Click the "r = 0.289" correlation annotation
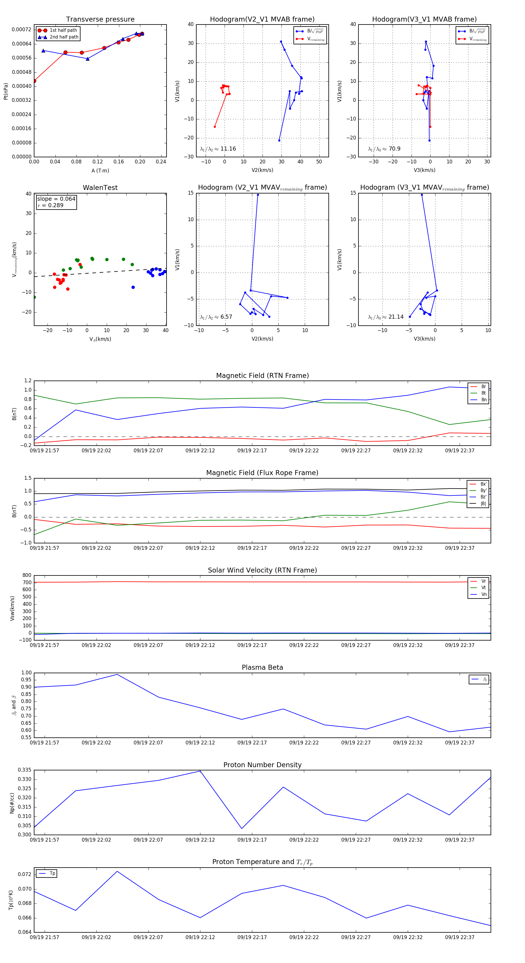The image size is (525, 963). 50,205
